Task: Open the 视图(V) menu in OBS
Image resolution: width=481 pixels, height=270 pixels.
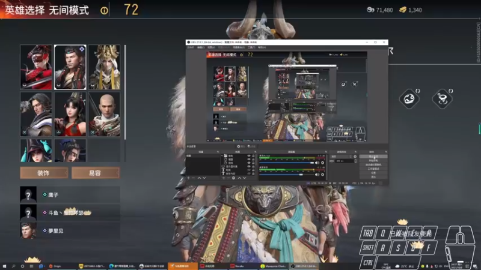Action: 211,47
